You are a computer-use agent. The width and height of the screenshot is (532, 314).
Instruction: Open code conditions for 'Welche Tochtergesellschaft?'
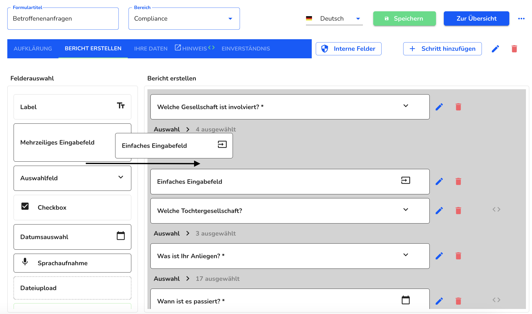coord(496,209)
